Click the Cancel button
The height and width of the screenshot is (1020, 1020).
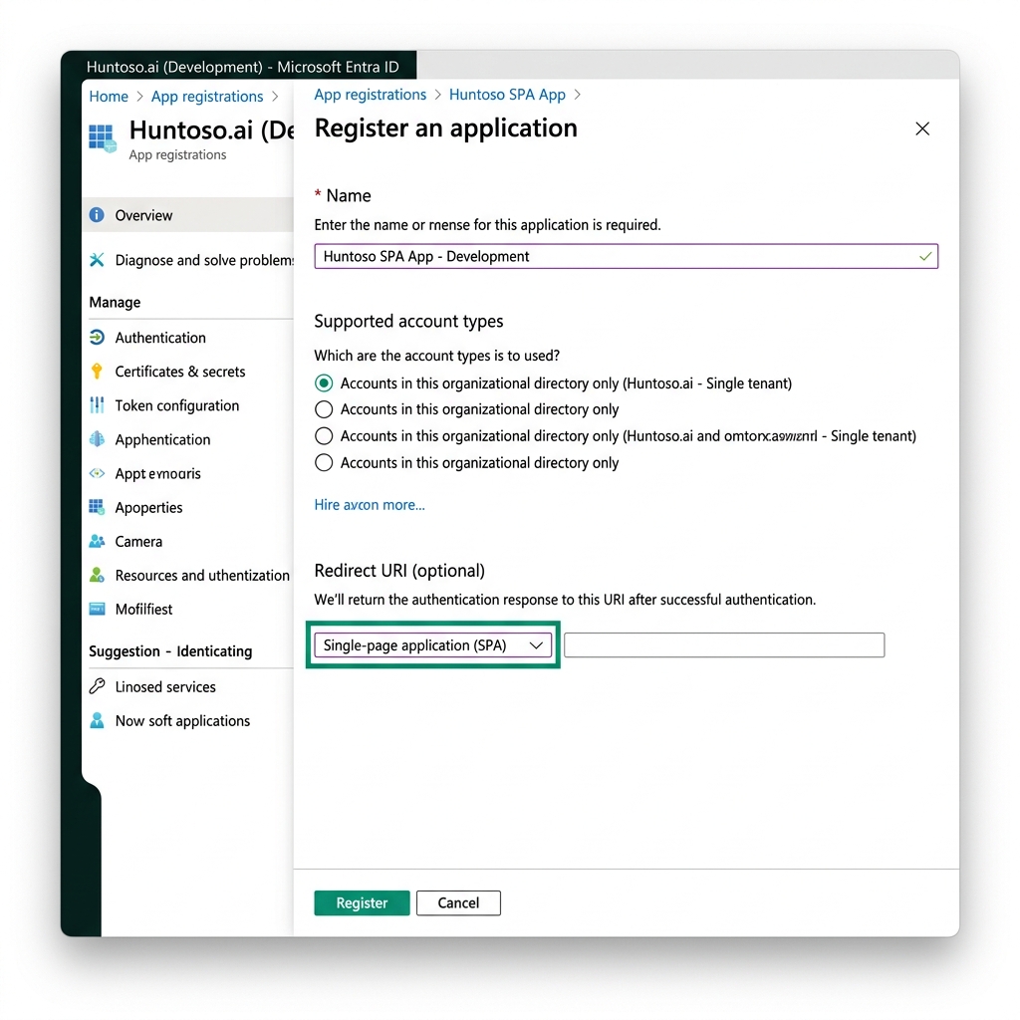pos(458,902)
